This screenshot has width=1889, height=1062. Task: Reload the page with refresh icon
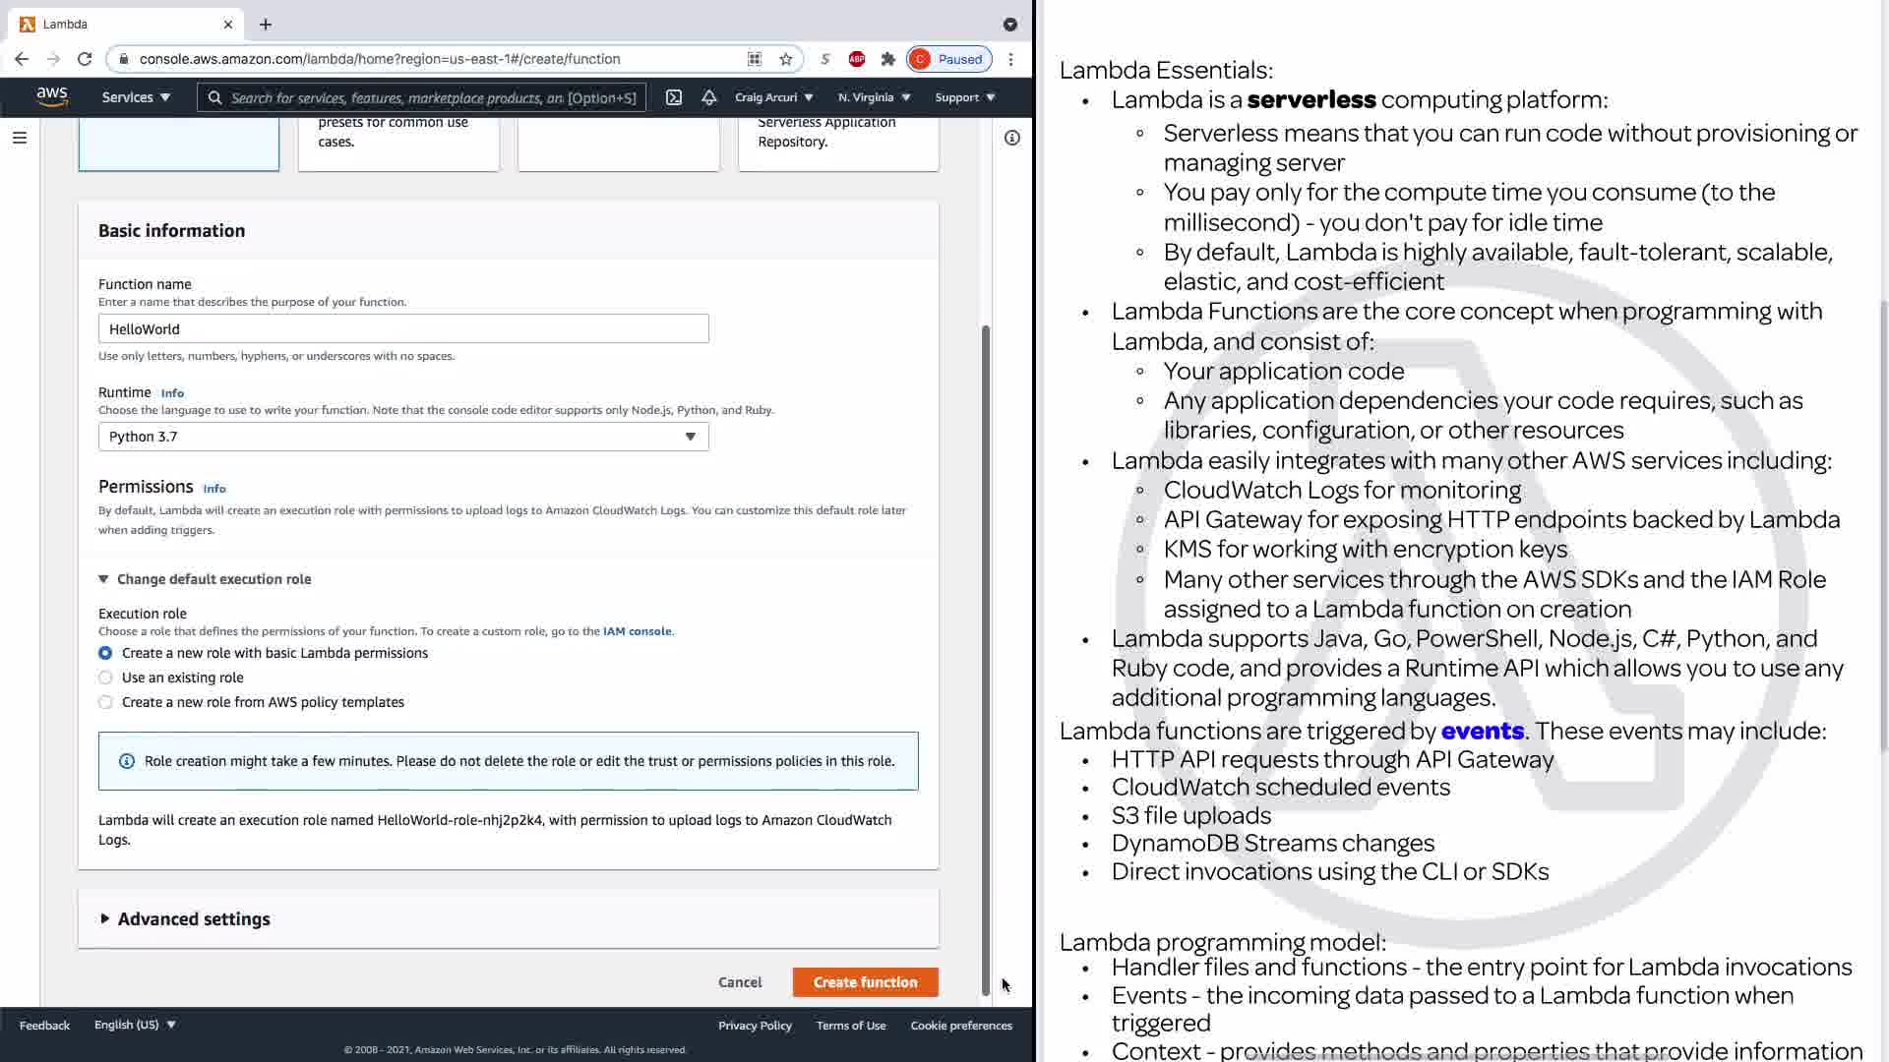pos(85,59)
